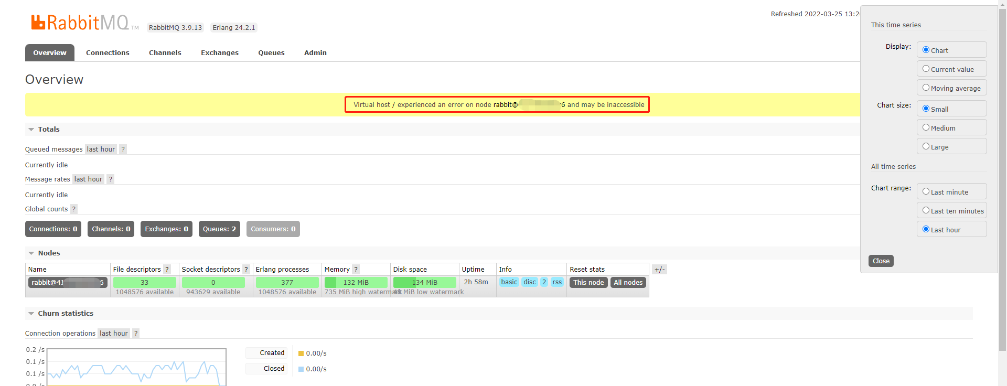1007x386 pixels.
Task: Click the 'Connections: 0' count button
Action: (53, 229)
